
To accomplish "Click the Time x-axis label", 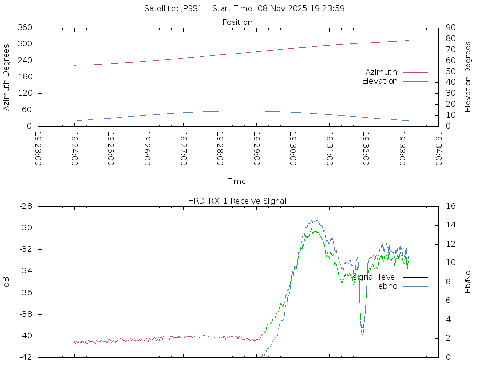I will pyautogui.click(x=237, y=182).
